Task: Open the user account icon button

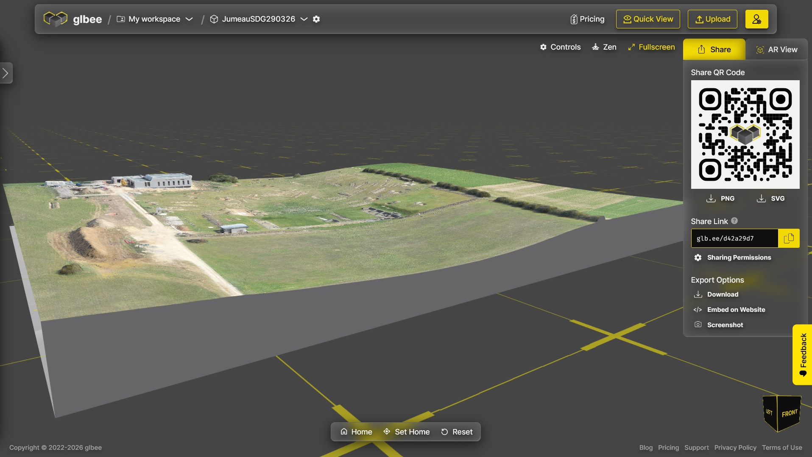Action: point(756,19)
